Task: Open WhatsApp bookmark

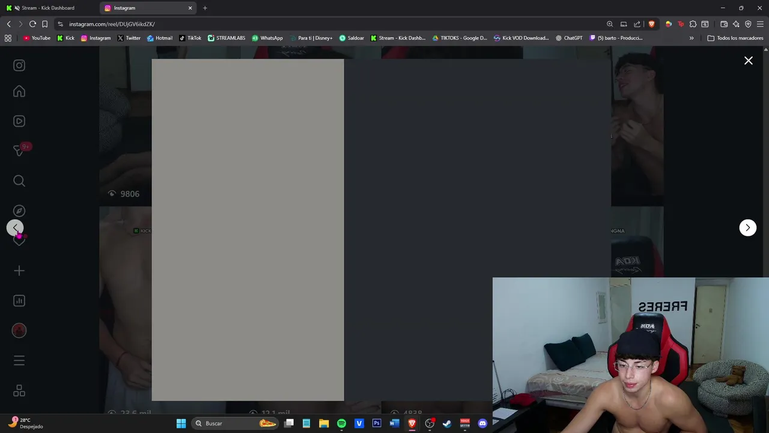Action: point(267,38)
